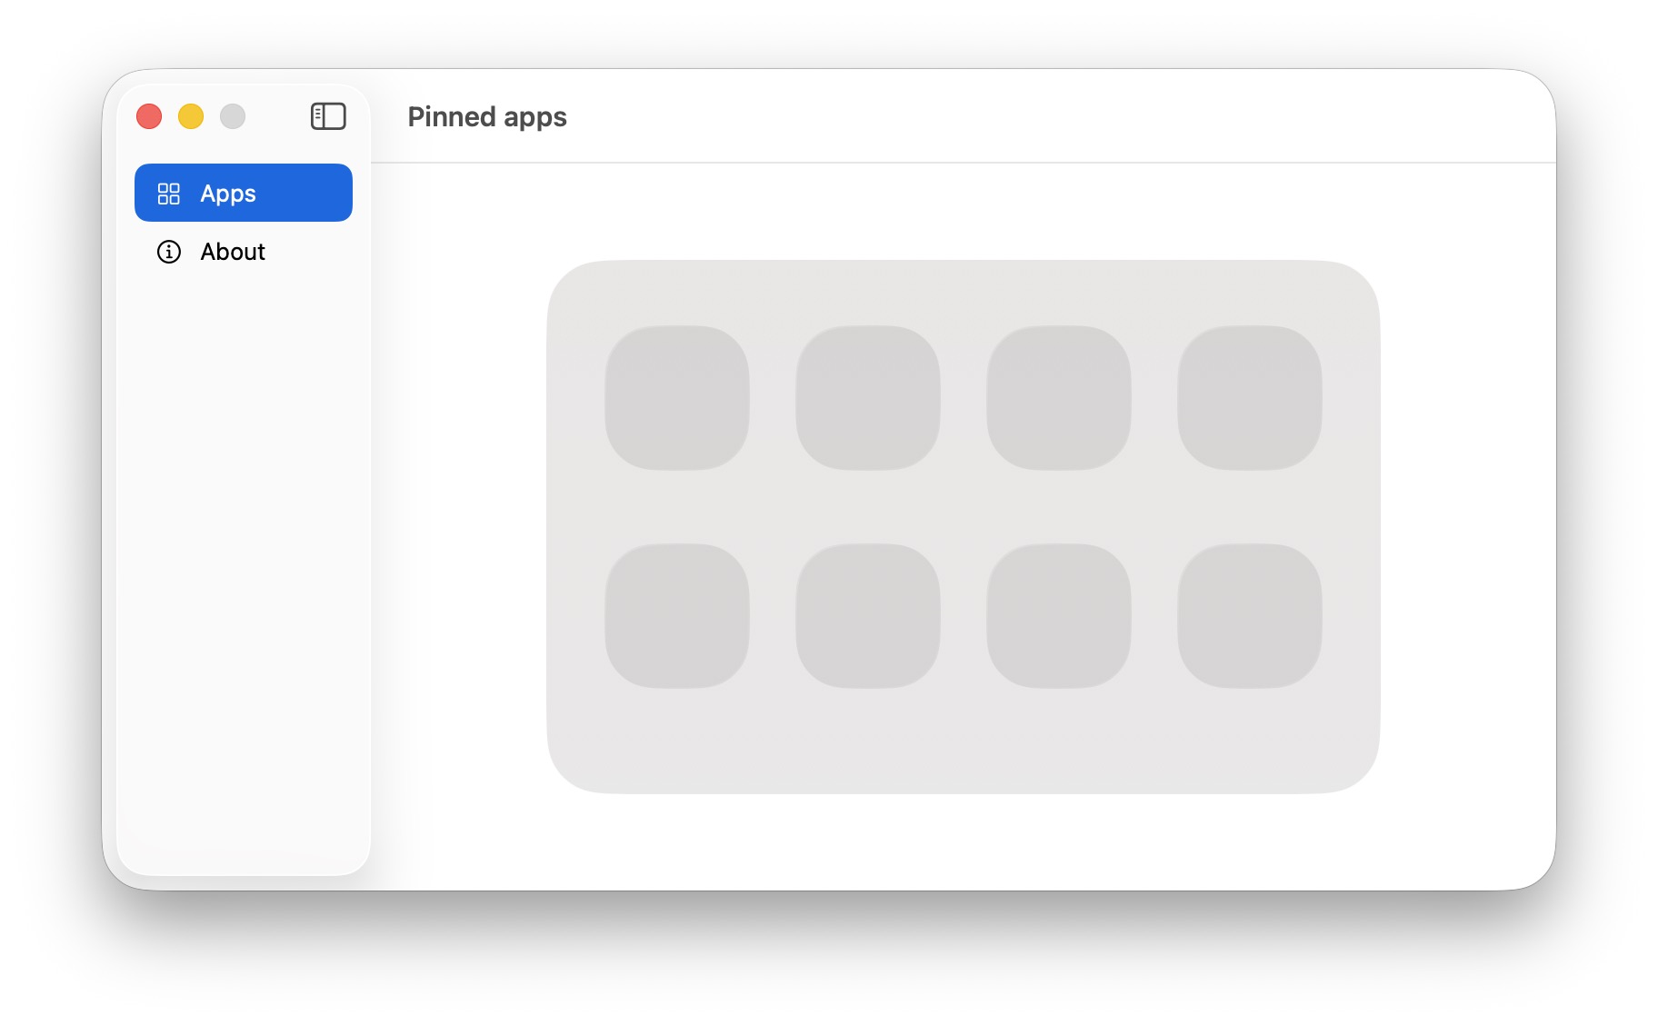Click empty strip below the bottom slot row
This screenshot has width=1658, height=1025.
964,741
